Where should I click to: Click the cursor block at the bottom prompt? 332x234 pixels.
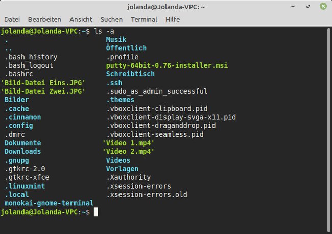point(96,212)
